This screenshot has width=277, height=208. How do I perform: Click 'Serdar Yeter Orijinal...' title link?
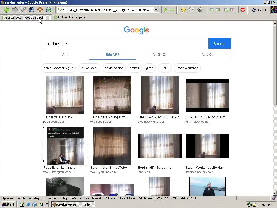click(x=59, y=117)
